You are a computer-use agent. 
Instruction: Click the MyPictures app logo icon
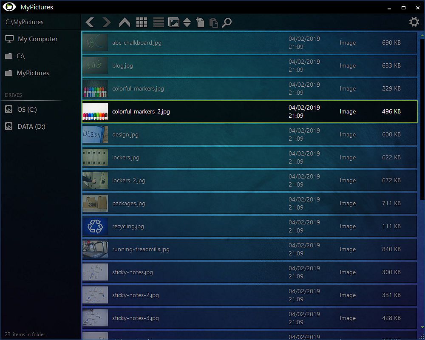9,7
